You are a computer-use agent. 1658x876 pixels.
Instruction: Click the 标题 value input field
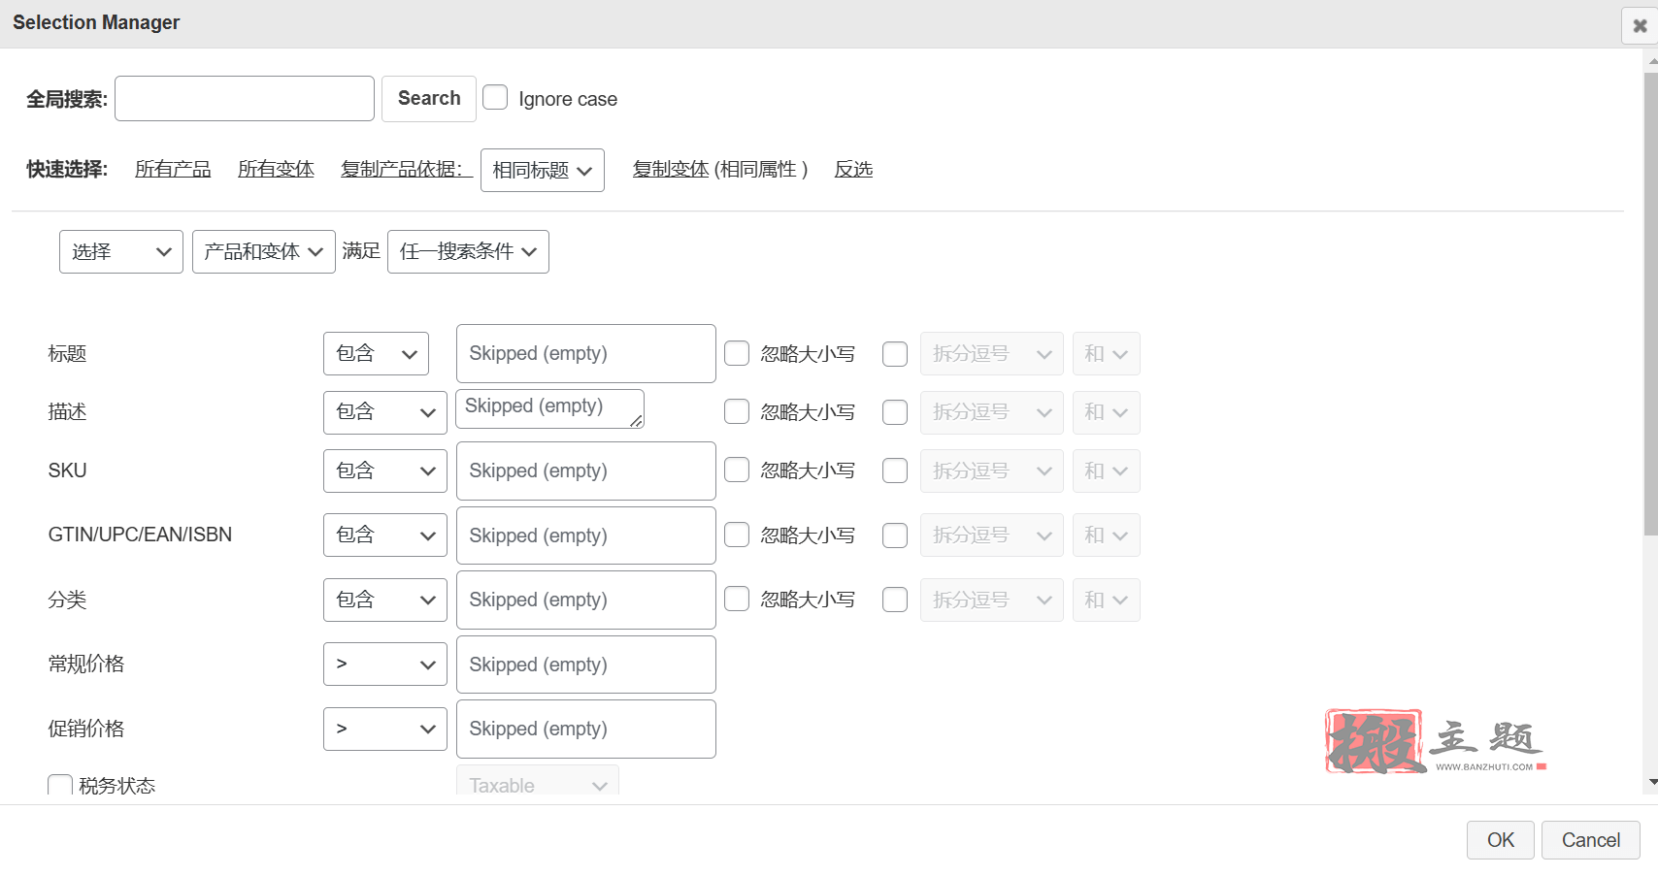(586, 353)
